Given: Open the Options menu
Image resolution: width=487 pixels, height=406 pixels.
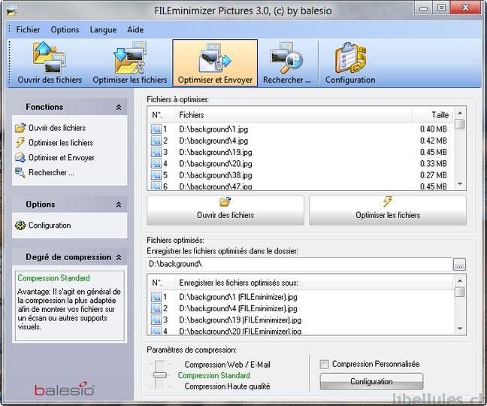Looking at the screenshot, I should (x=65, y=30).
